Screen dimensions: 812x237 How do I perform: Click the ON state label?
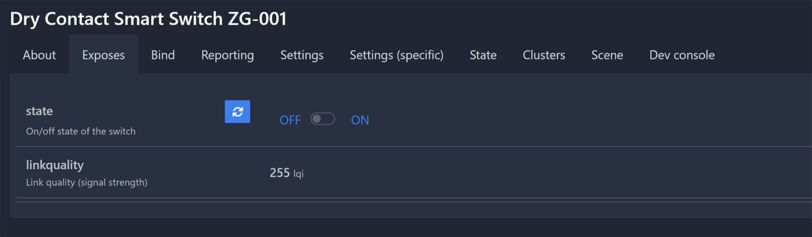coord(360,120)
